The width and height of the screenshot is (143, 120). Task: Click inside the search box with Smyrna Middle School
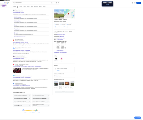point(31,3)
